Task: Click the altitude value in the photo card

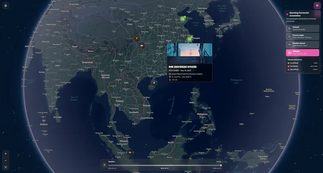Action: point(174,79)
